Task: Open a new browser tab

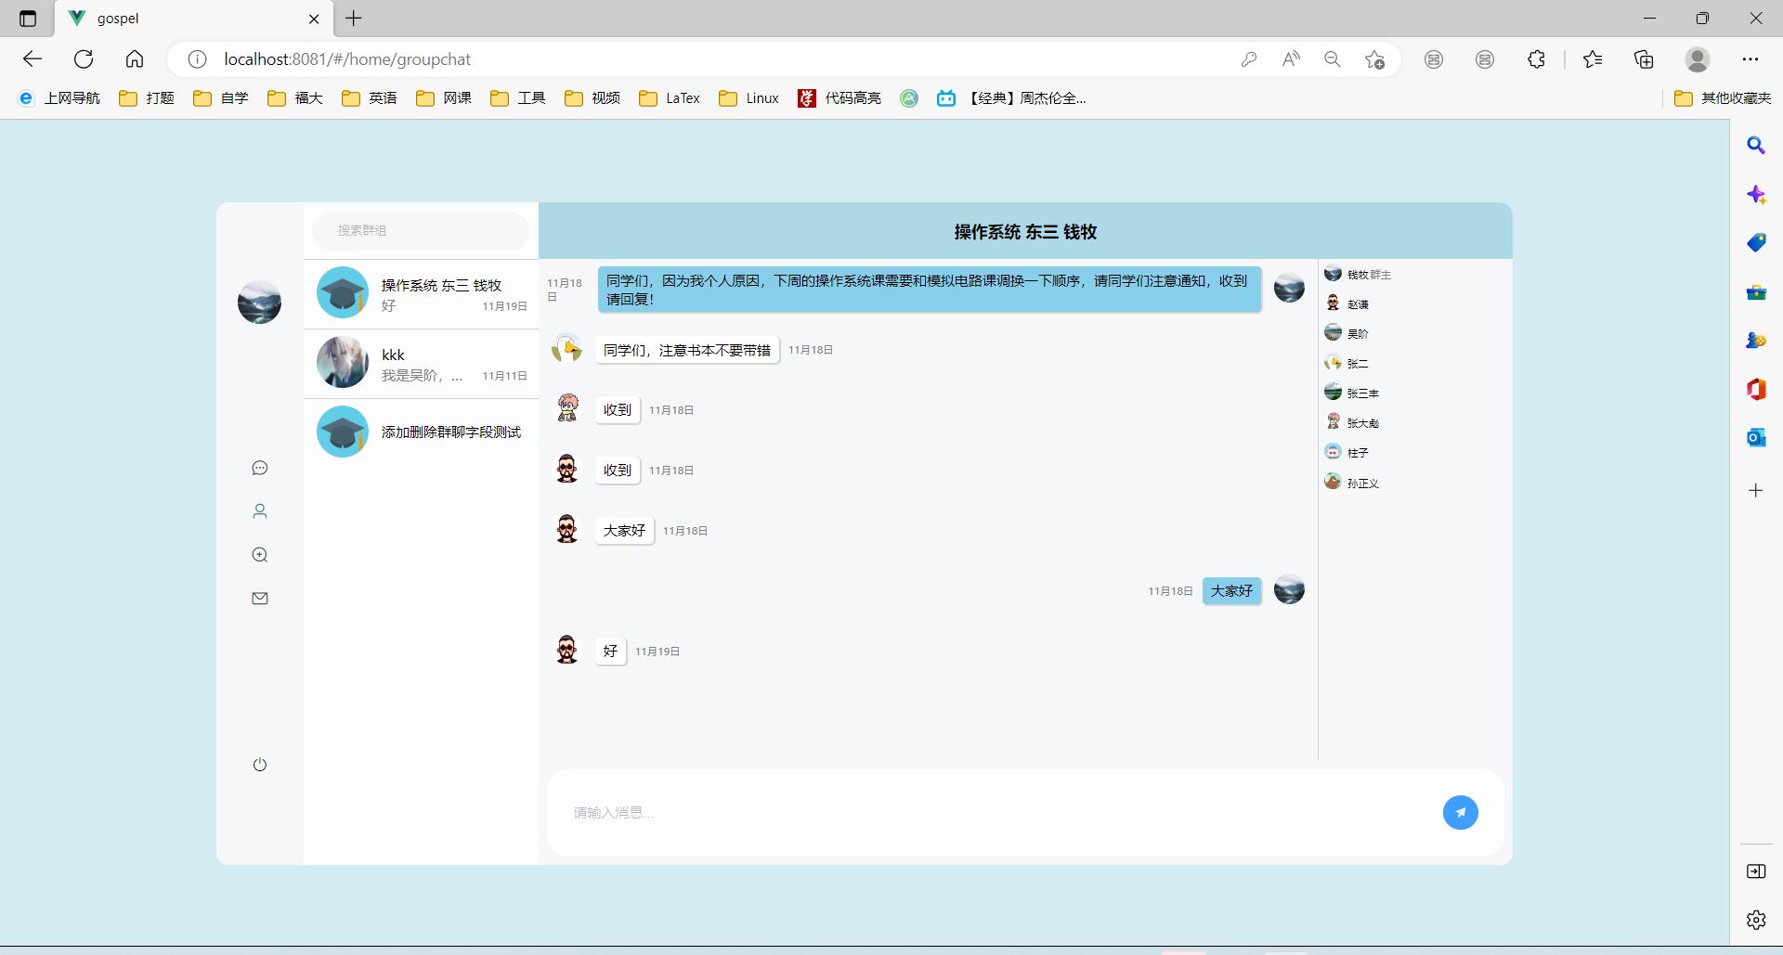Action: click(354, 18)
